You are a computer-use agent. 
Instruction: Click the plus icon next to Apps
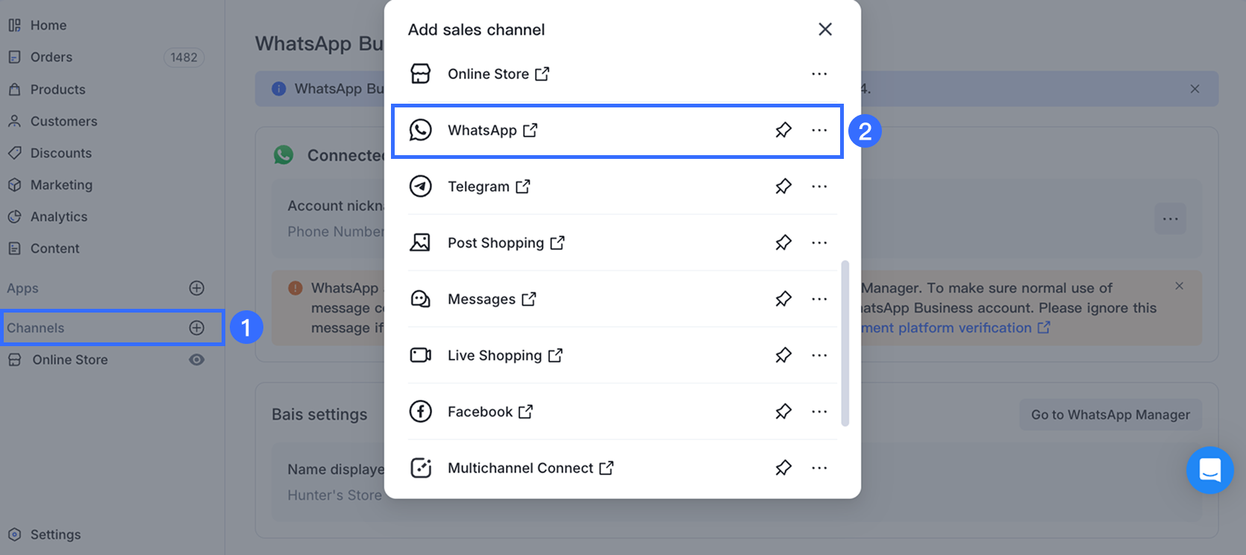(197, 288)
